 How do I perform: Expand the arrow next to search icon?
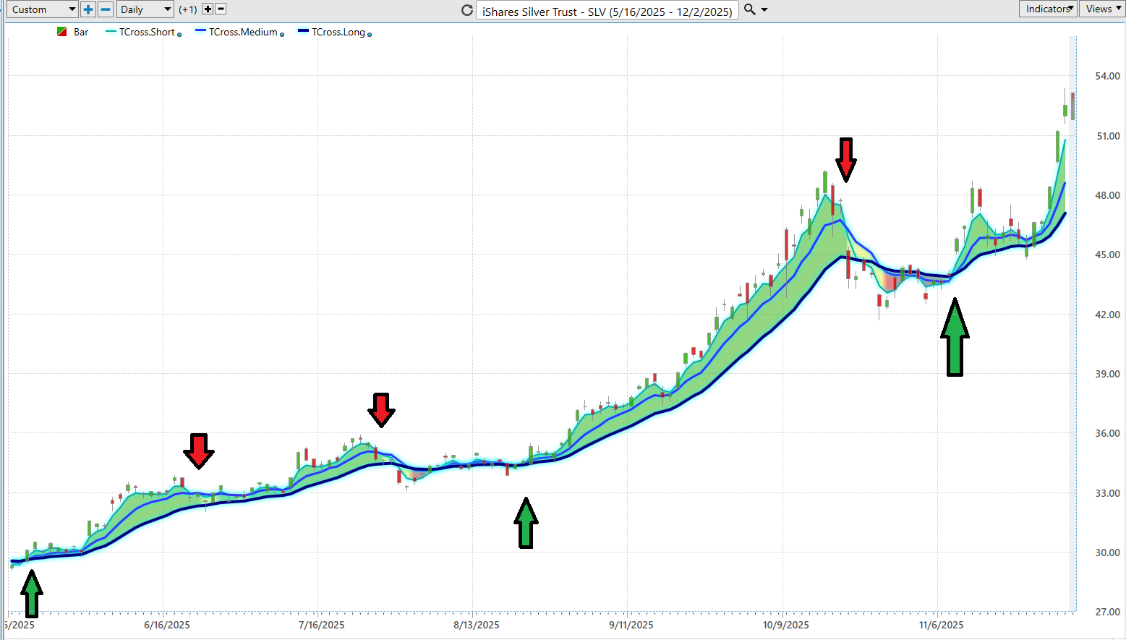764,10
